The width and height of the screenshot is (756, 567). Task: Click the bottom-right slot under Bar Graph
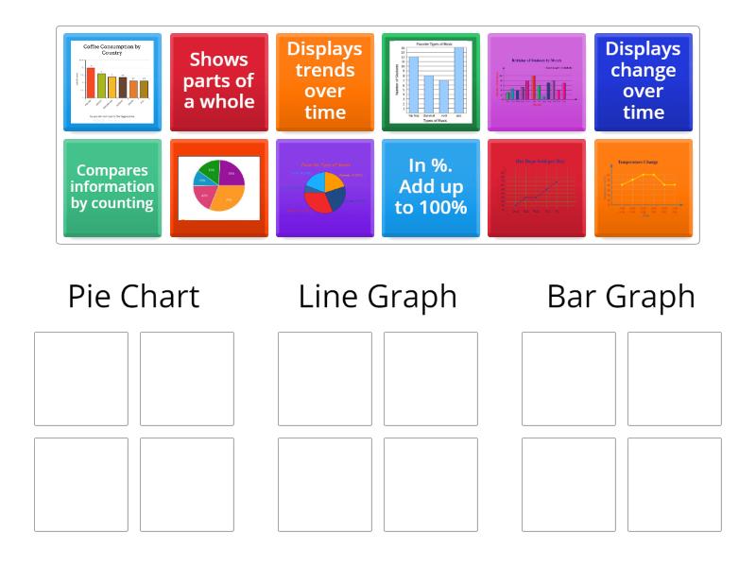(675, 485)
